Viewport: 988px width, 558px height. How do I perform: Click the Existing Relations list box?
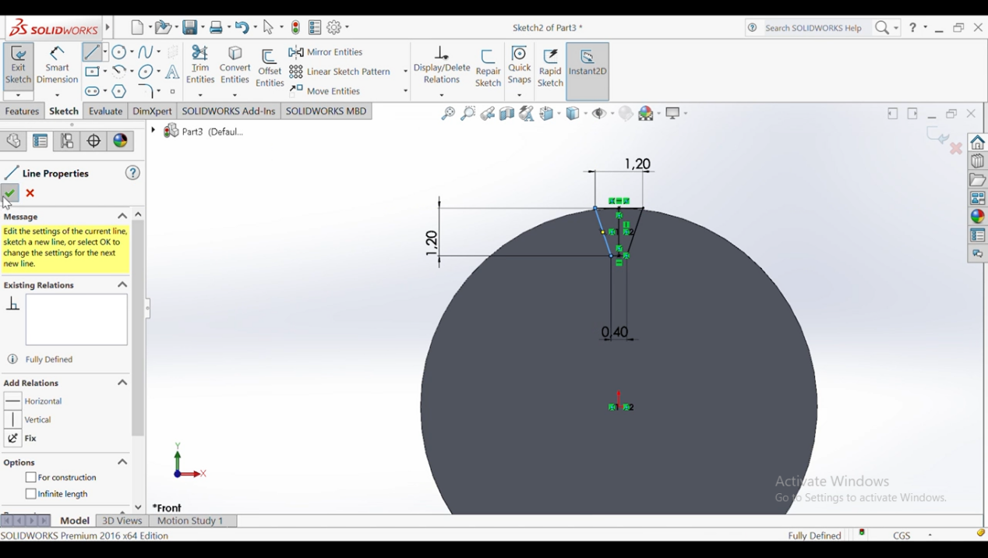(76, 320)
